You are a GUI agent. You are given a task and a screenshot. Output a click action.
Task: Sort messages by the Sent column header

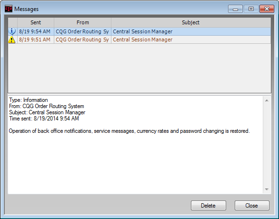[x=36, y=22]
